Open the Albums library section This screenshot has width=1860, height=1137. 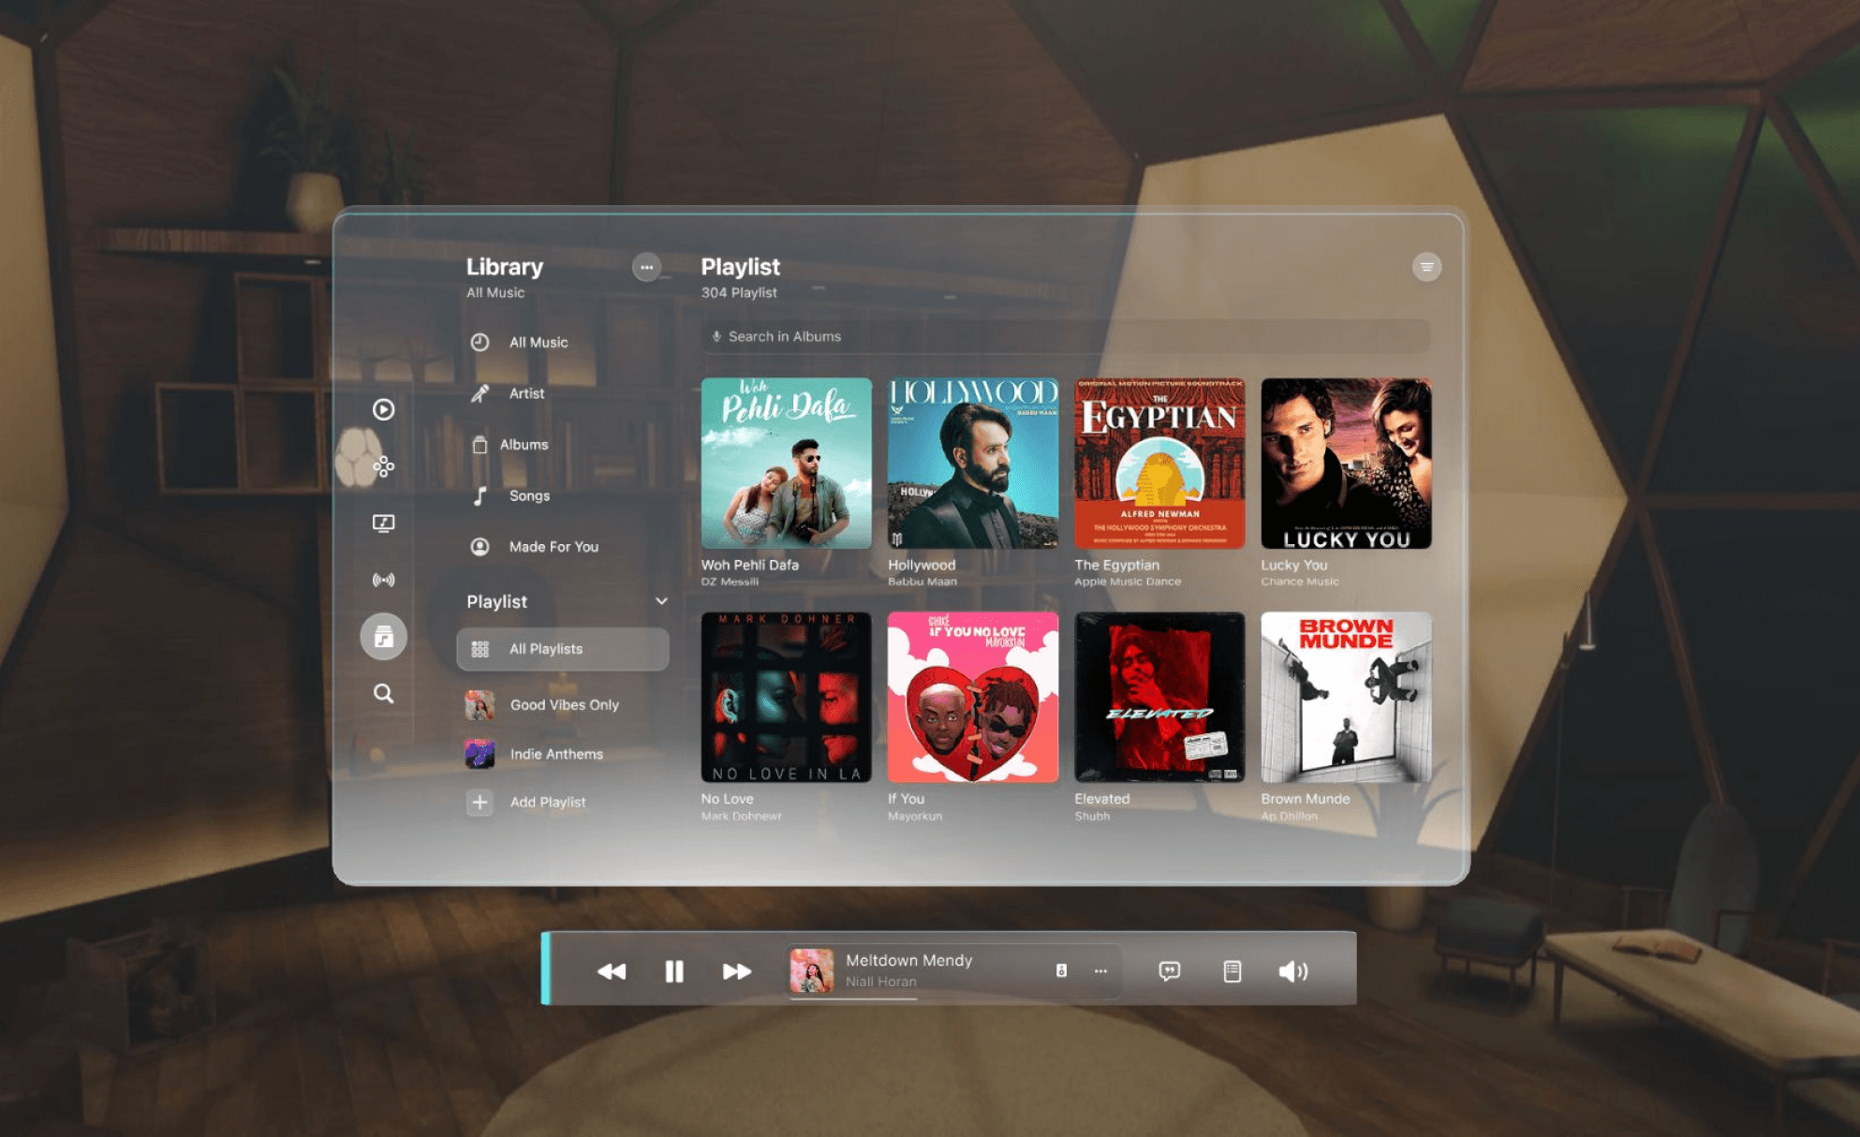(523, 445)
